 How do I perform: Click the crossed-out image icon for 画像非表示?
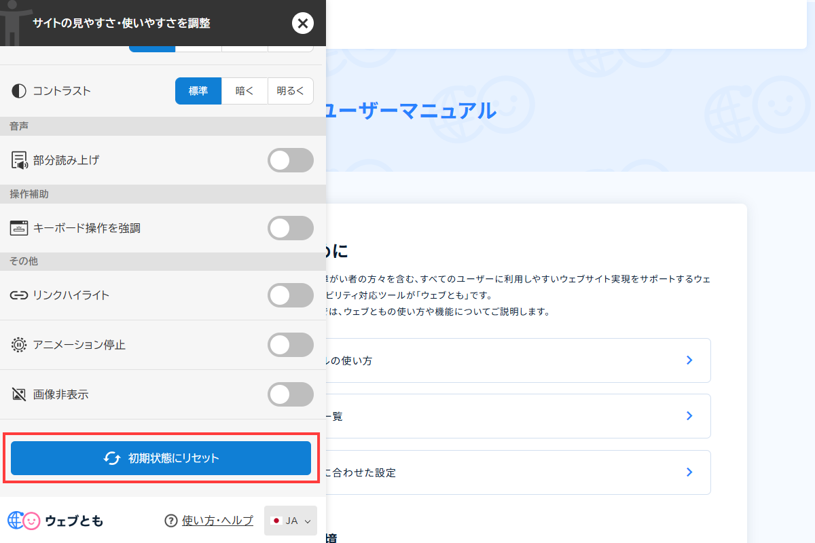tap(18, 394)
